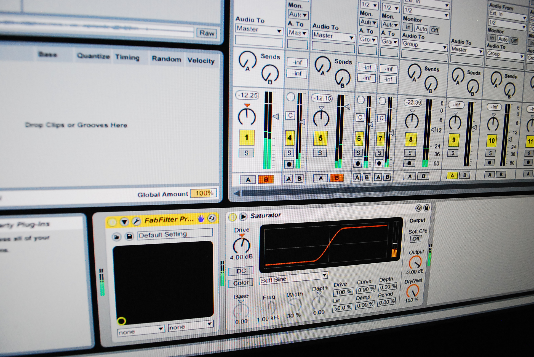
Task: Click FabFilter save preset disk icon
Action: [x=129, y=236]
